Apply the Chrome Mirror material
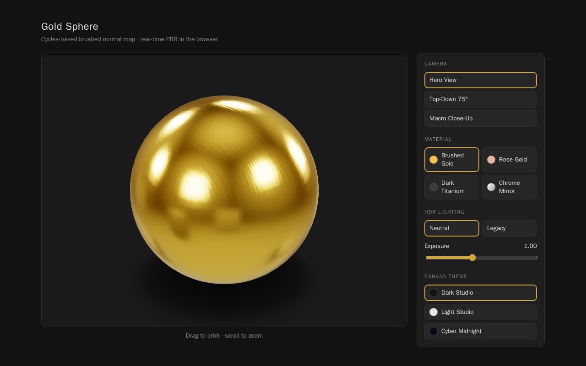Screen dimensions: 586x366 point(510,187)
